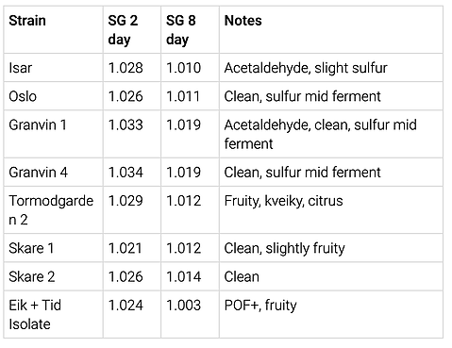The width and height of the screenshot is (452, 348).
Task: Click the 1.033 value for Granvin 1
Action: point(126,124)
